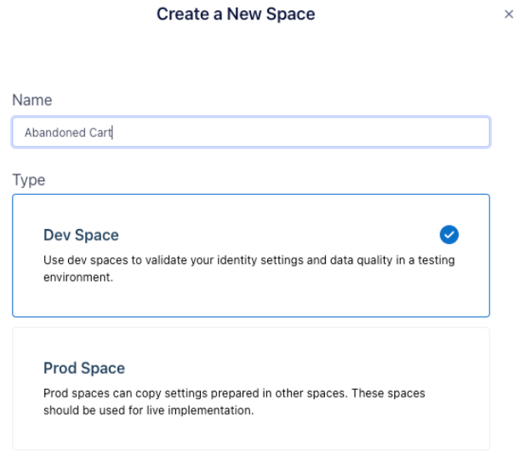
Task: Click the Name field label
Action: [x=31, y=100]
